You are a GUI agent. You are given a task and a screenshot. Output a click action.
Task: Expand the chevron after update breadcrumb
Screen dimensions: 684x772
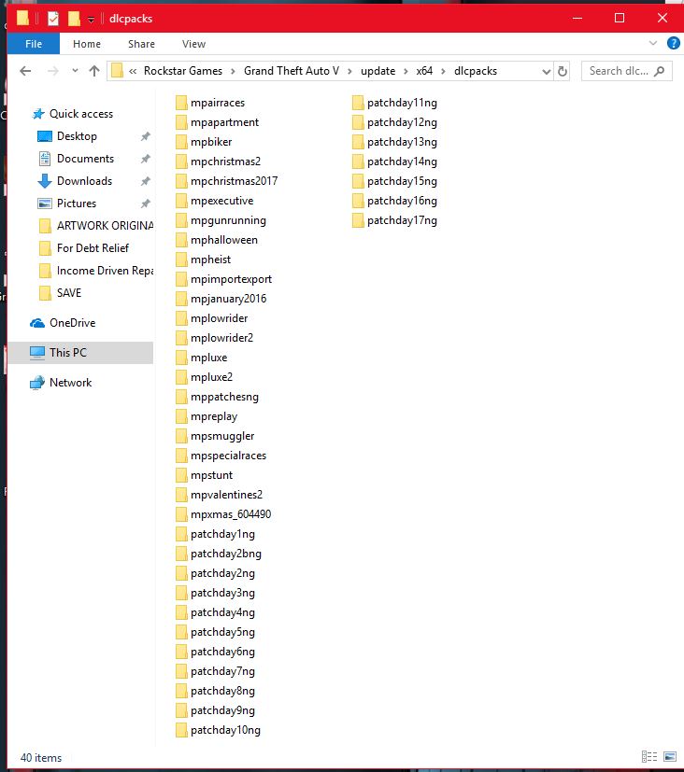pyautogui.click(x=406, y=71)
